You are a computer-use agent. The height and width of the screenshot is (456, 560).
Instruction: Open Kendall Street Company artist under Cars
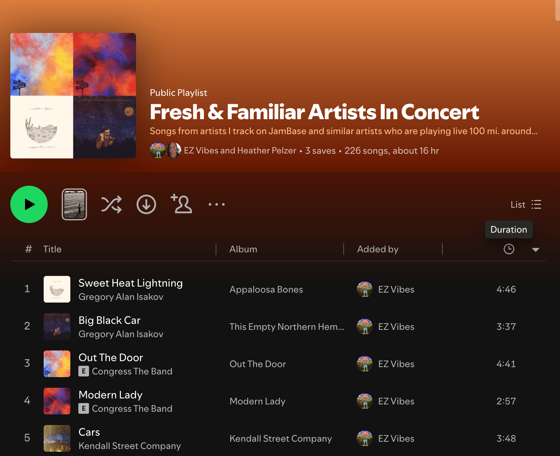point(130,446)
